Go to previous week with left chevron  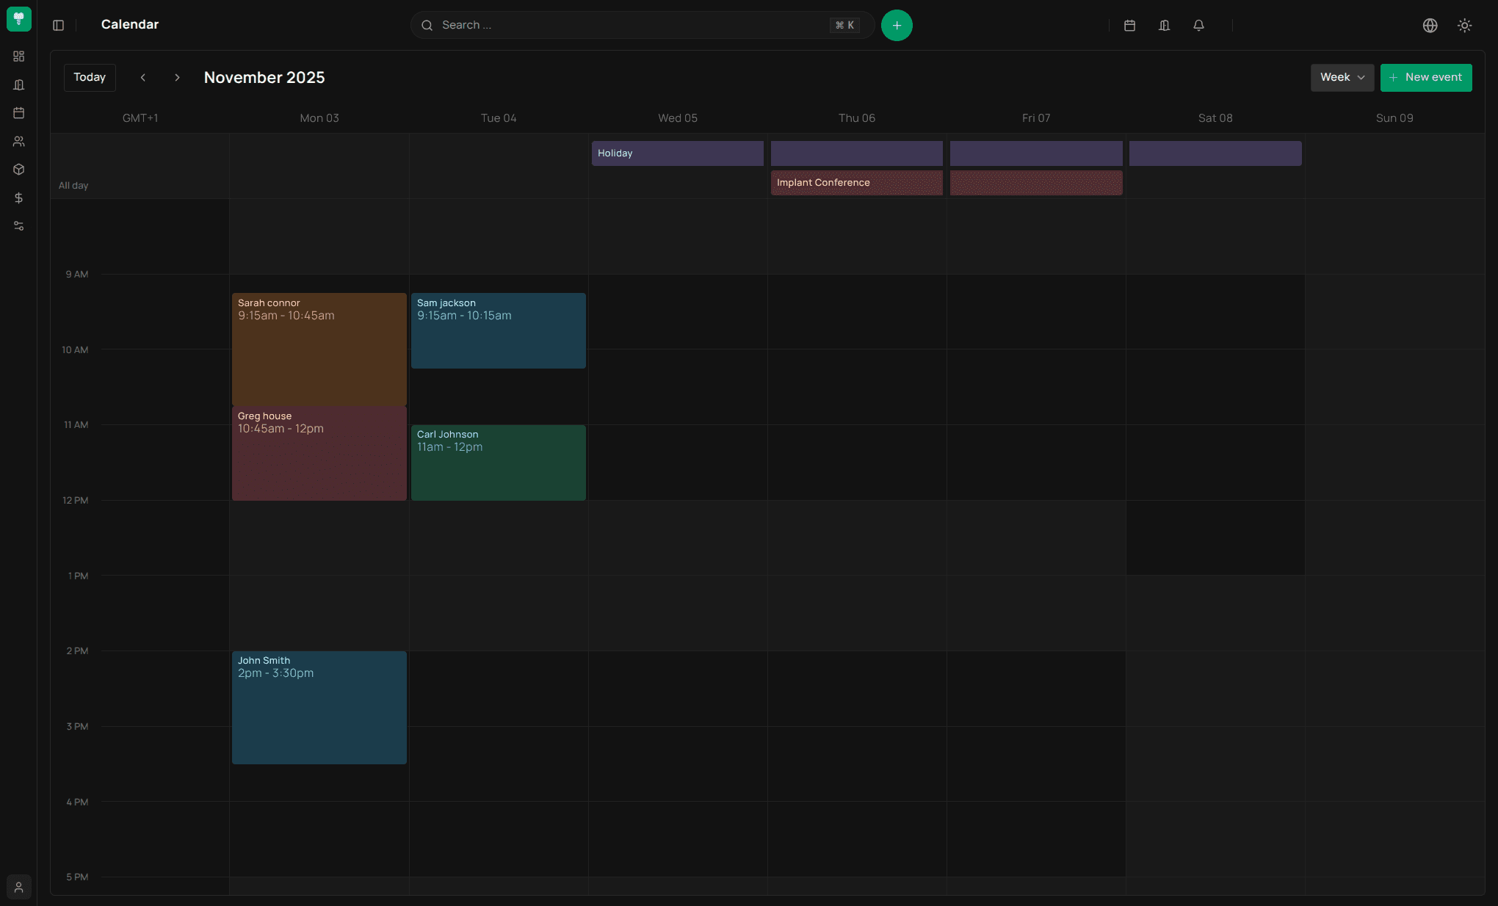point(143,77)
